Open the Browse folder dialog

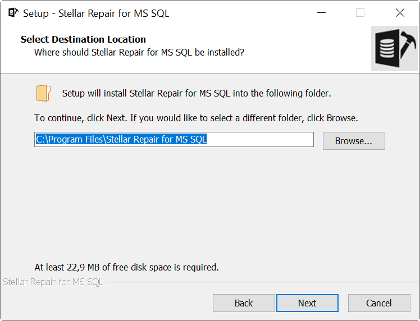(354, 141)
